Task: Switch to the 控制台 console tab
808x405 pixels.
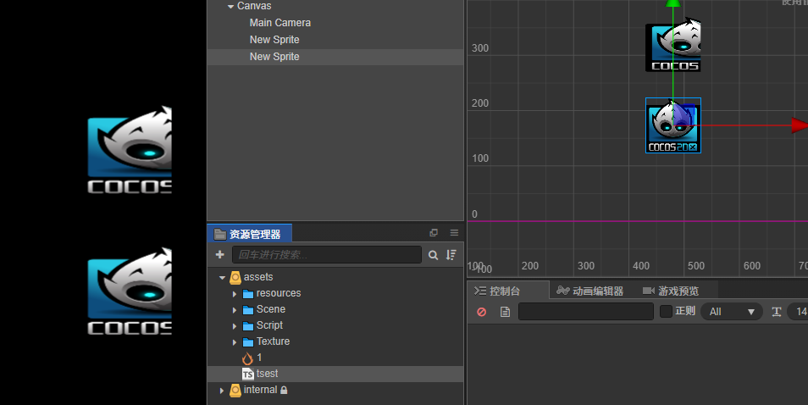Action: pyautogui.click(x=508, y=291)
